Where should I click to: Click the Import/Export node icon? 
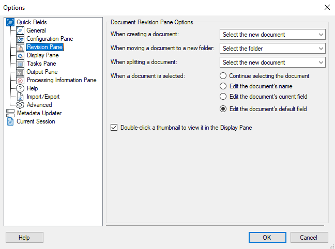(x=20, y=97)
